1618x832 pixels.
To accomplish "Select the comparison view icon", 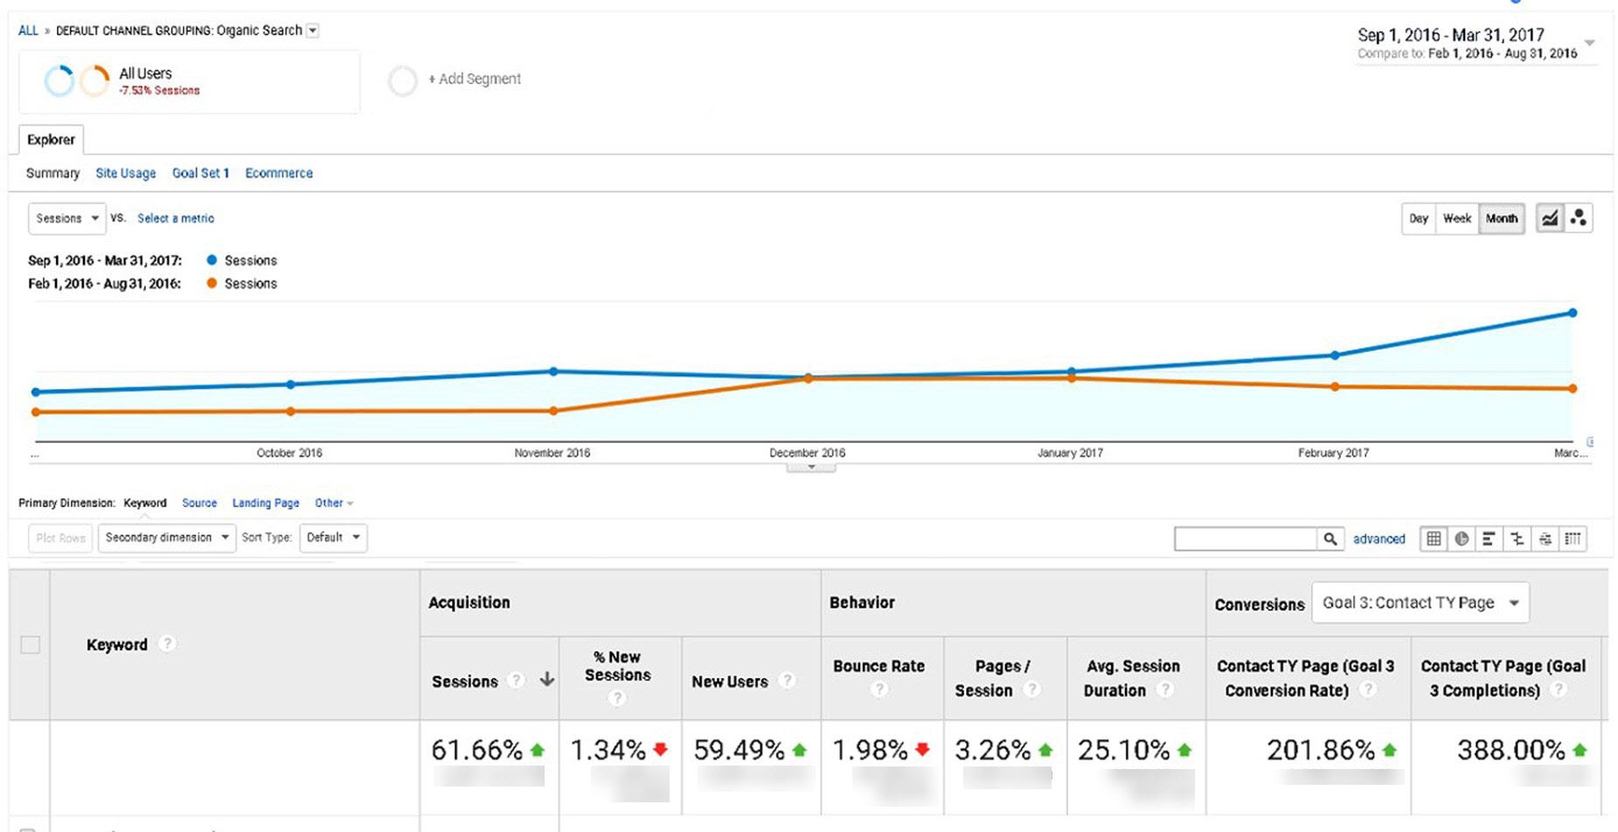I will [x=1517, y=539].
